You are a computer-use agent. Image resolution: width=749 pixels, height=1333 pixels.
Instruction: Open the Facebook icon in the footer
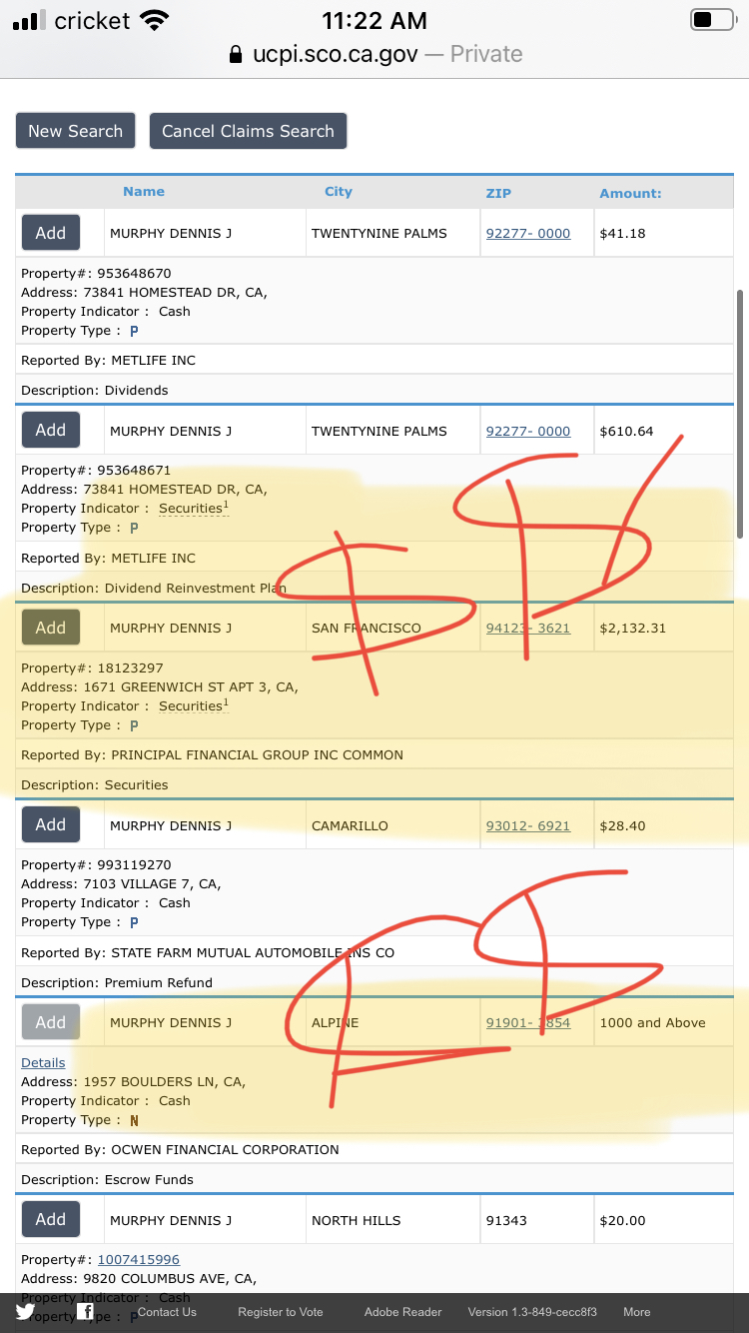(x=86, y=1312)
